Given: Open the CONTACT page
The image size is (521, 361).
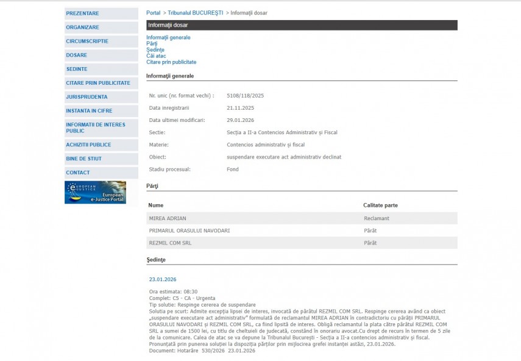Looking at the screenshot, I should point(78,173).
